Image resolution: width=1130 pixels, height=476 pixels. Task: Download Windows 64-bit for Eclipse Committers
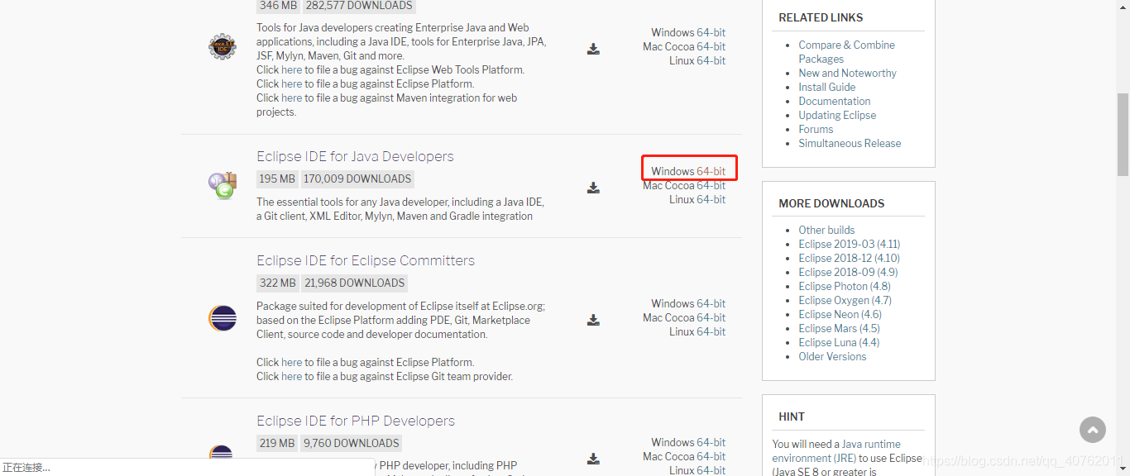pyautogui.click(x=711, y=303)
